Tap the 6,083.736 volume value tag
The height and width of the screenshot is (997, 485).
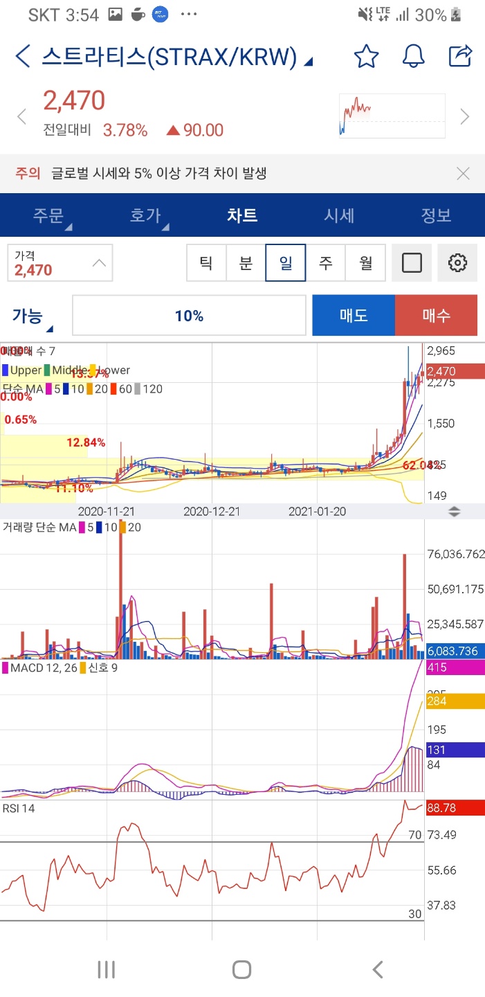[454, 651]
